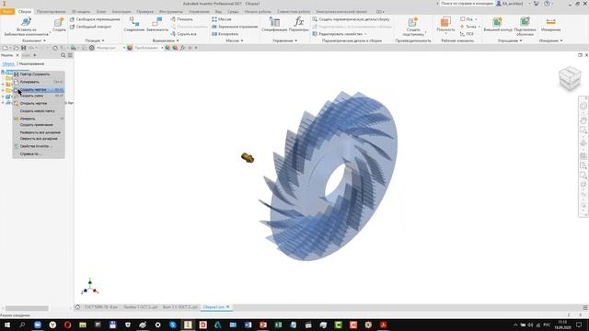Click the fx icon in quick access toolbar
Image resolution: width=589 pixels, height=331 pixels.
coord(182,48)
